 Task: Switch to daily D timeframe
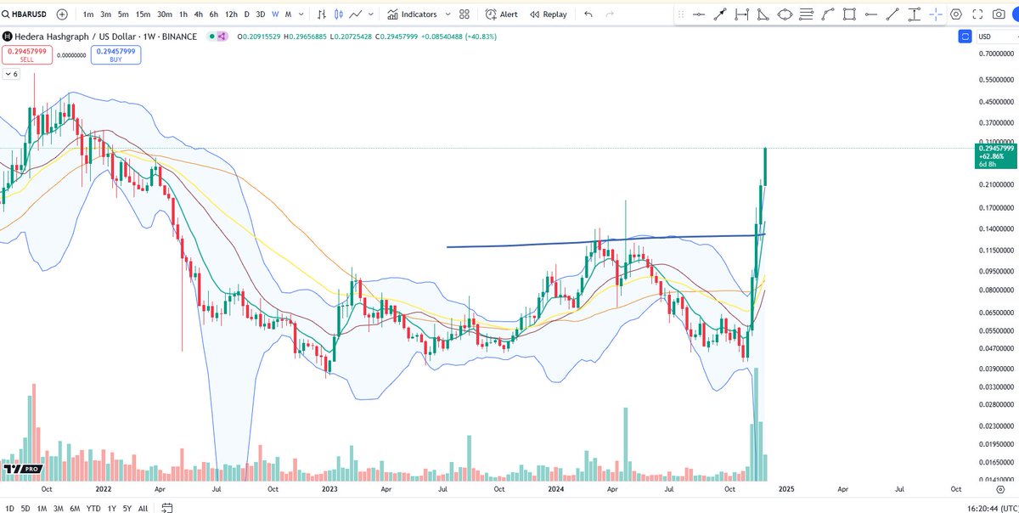247,14
